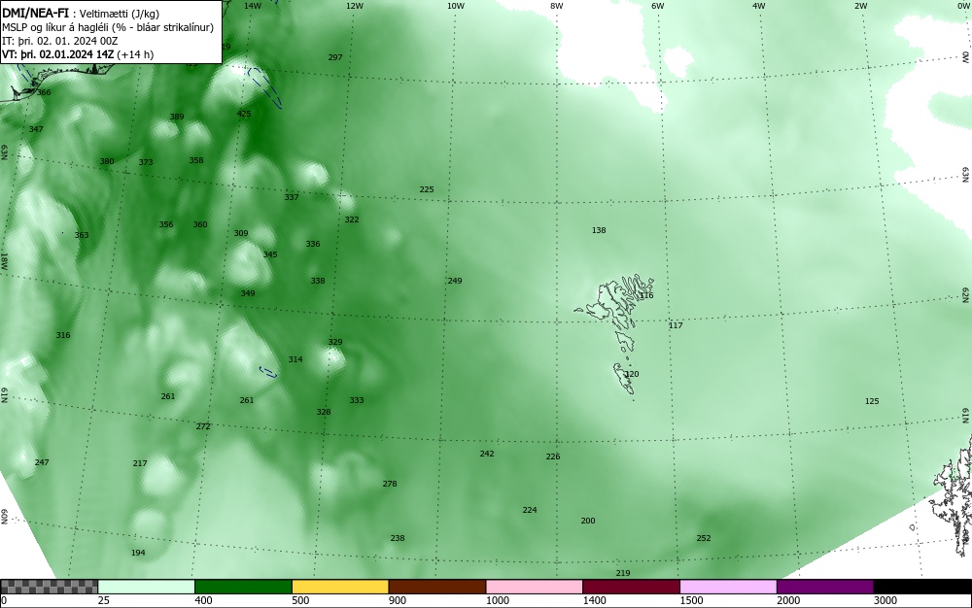The image size is (972, 608).
Task: Click the map value 322
Action: point(352,220)
